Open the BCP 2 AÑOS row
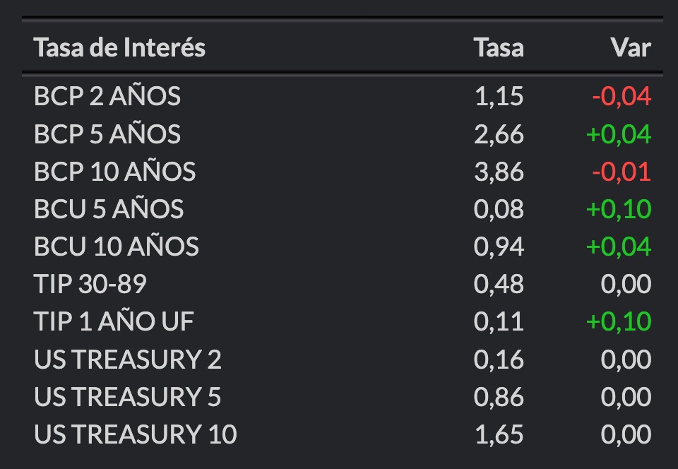The height and width of the screenshot is (469, 678). pyautogui.click(x=342, y=96)
